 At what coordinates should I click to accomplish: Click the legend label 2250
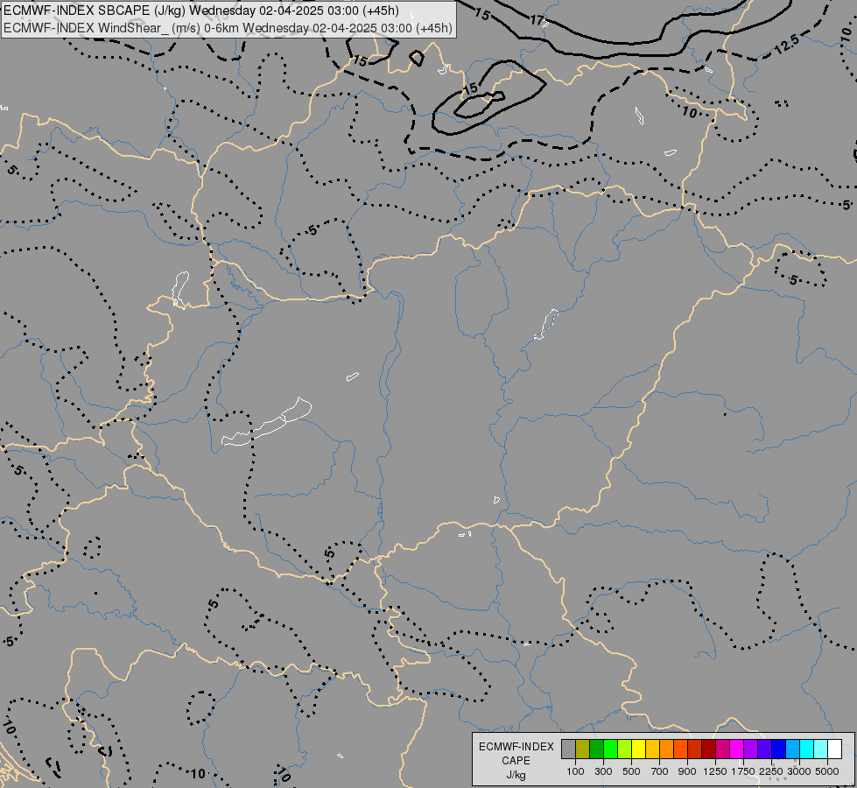[771, 771]
